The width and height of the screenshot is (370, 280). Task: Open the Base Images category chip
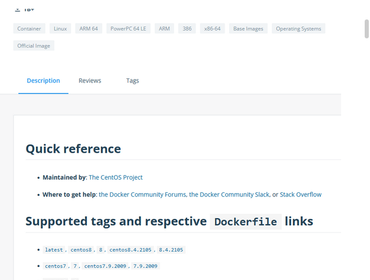[248, 28]
